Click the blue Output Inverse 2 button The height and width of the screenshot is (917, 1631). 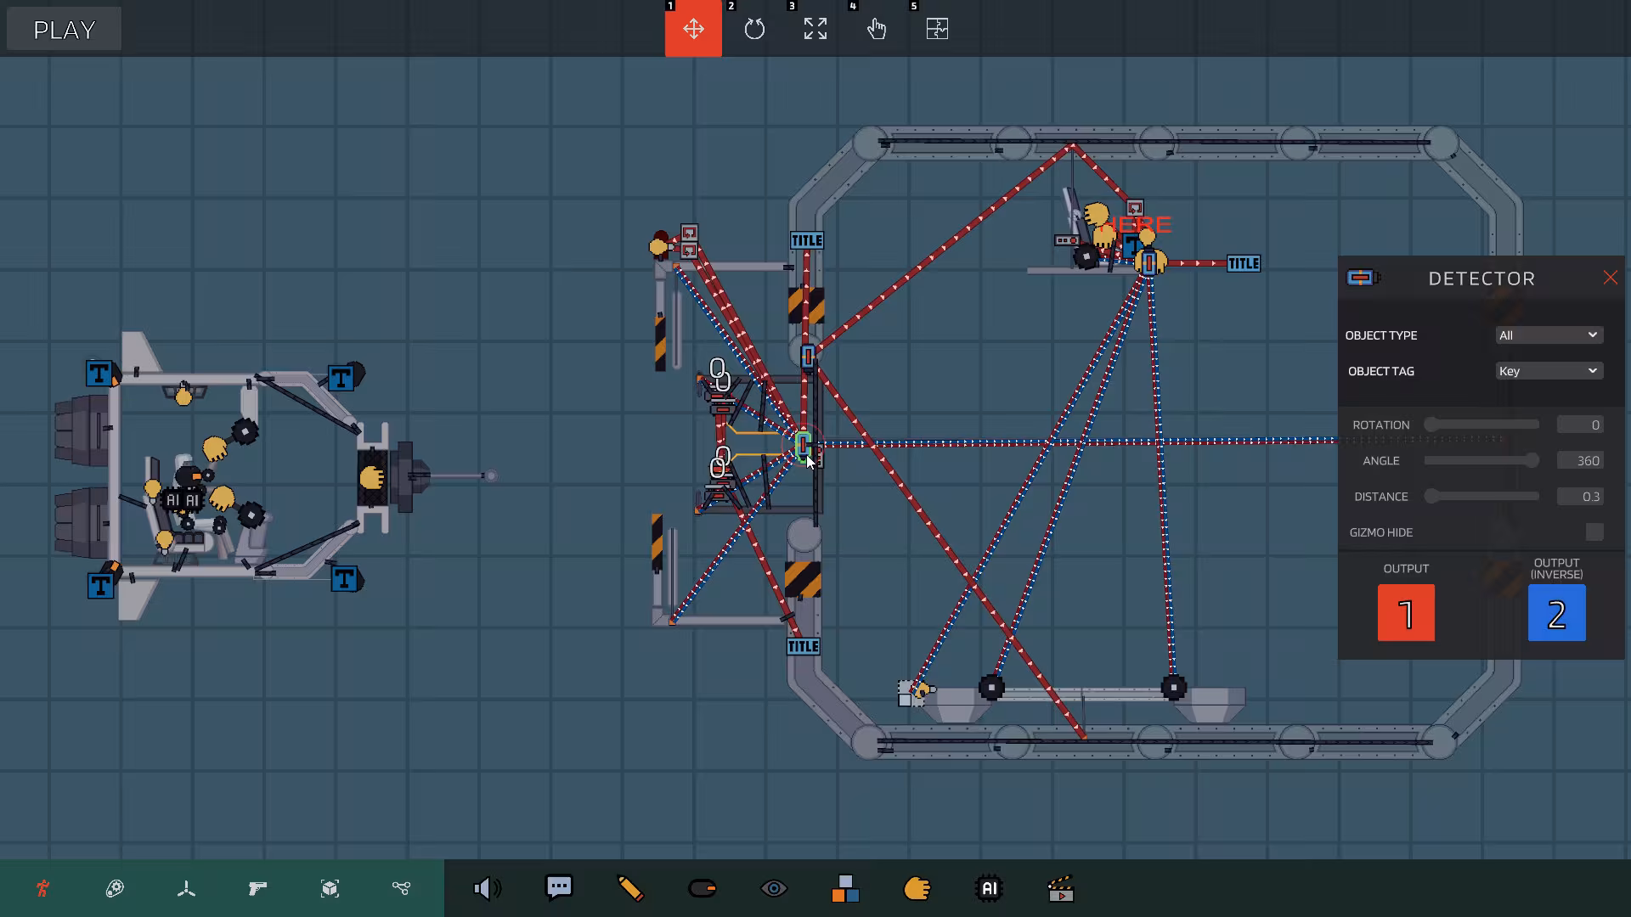pos(1556,613)
